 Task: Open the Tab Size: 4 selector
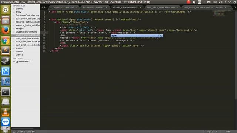pyautogui.click(x=212, y=132)
